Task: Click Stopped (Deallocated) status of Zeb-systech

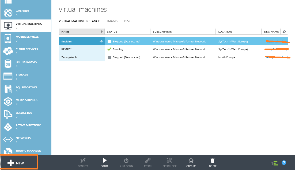Action: (x=126, y=57)
